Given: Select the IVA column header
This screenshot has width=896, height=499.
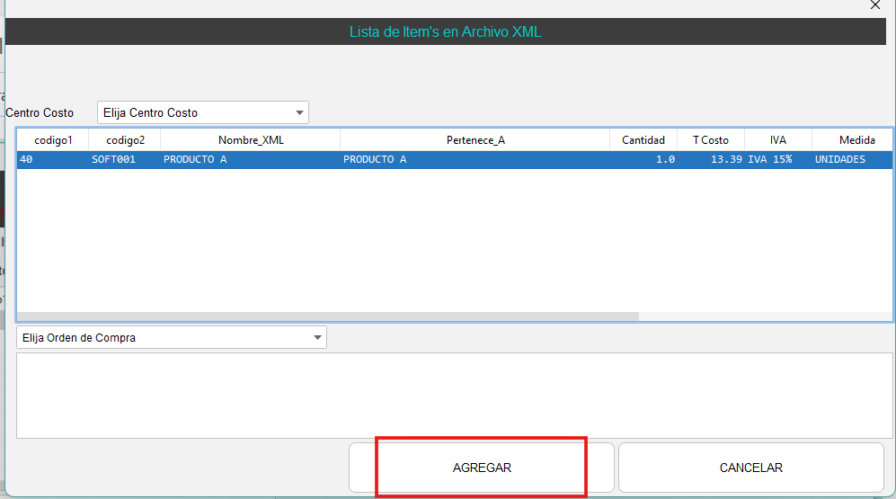Looking at the screenshot, I should click(x=777, y=139).
